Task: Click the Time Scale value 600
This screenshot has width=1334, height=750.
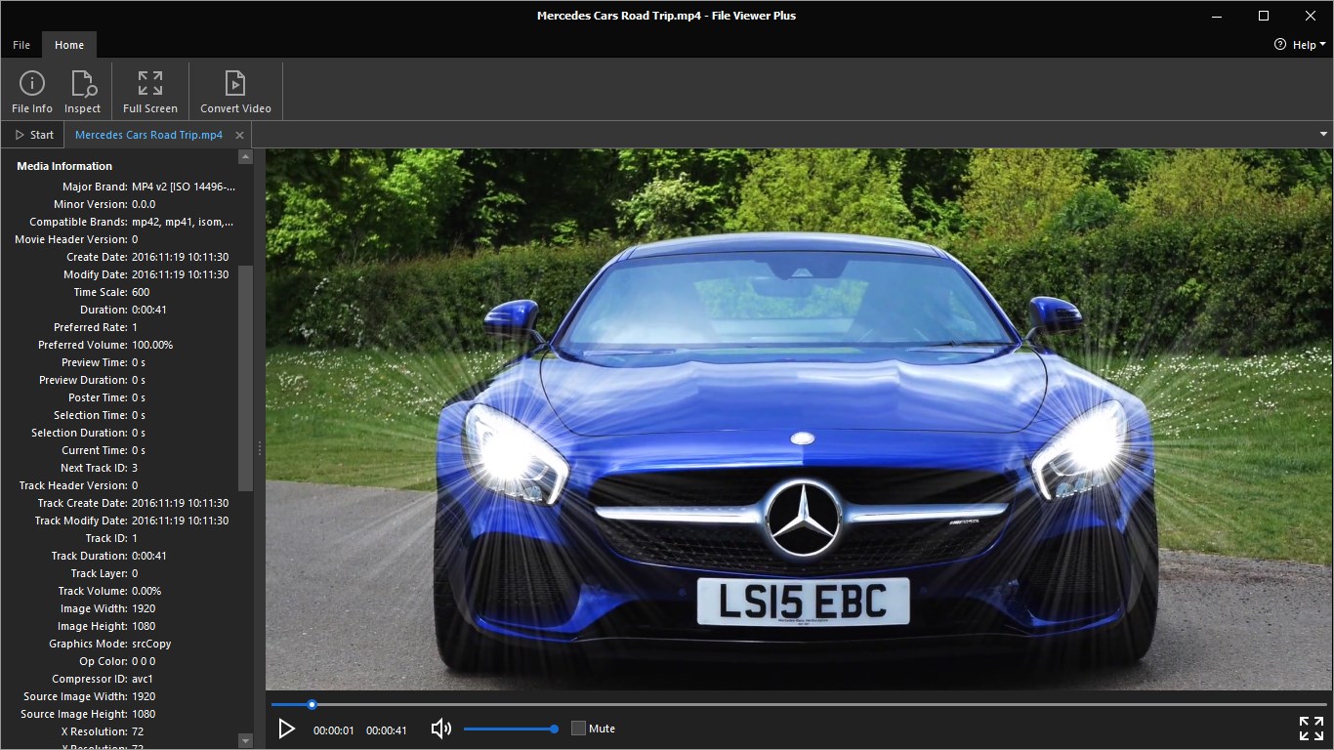Action: [141, 292]
